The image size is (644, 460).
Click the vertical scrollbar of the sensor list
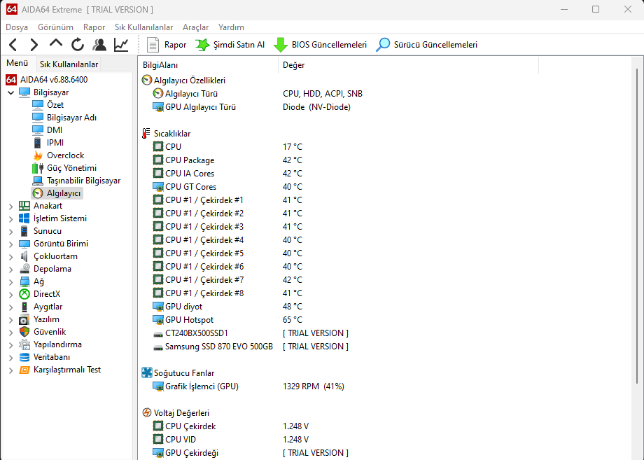tap(636, 226)
